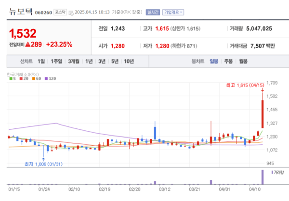Switch to 1년 line chart

pos(89,61)
